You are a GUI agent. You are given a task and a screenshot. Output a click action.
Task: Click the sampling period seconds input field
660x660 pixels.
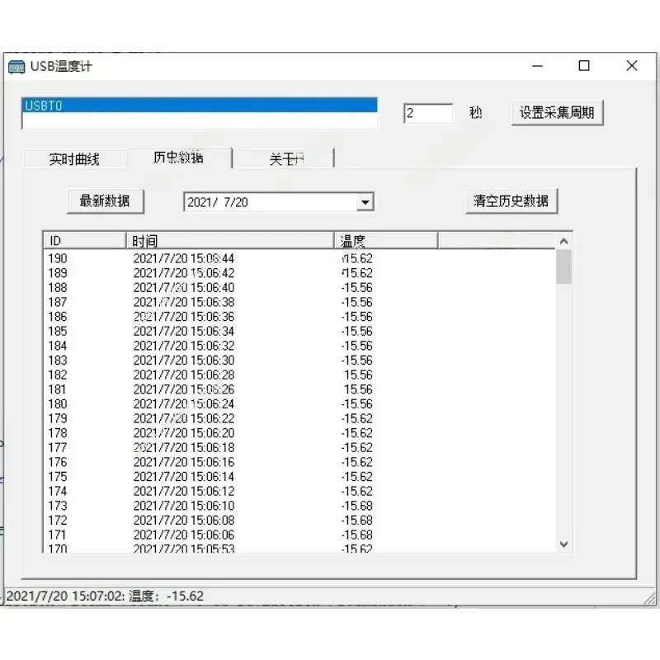point(428,113)
